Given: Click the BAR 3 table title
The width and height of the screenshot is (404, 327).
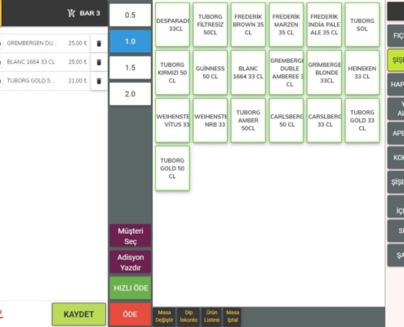Looking at the screenshot, I should (x=90, y=13).
